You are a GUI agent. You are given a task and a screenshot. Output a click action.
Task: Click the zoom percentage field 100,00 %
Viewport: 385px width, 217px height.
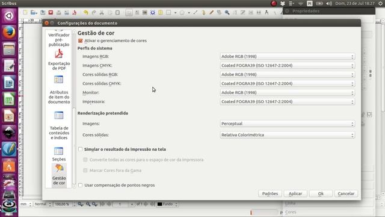point(63,204)
